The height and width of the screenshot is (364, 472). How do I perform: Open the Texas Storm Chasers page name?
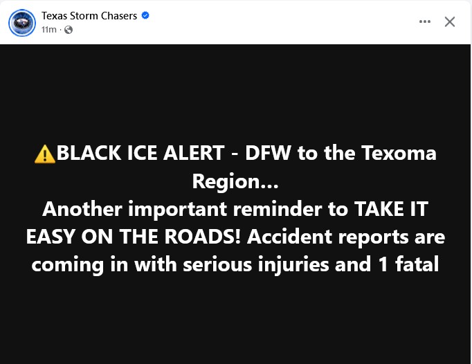pyautogui.click(x=89, y=16)
